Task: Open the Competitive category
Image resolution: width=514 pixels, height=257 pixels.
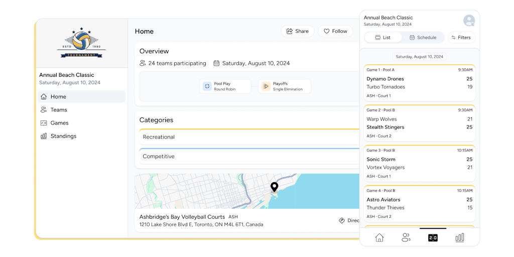Action: (250, 157)
